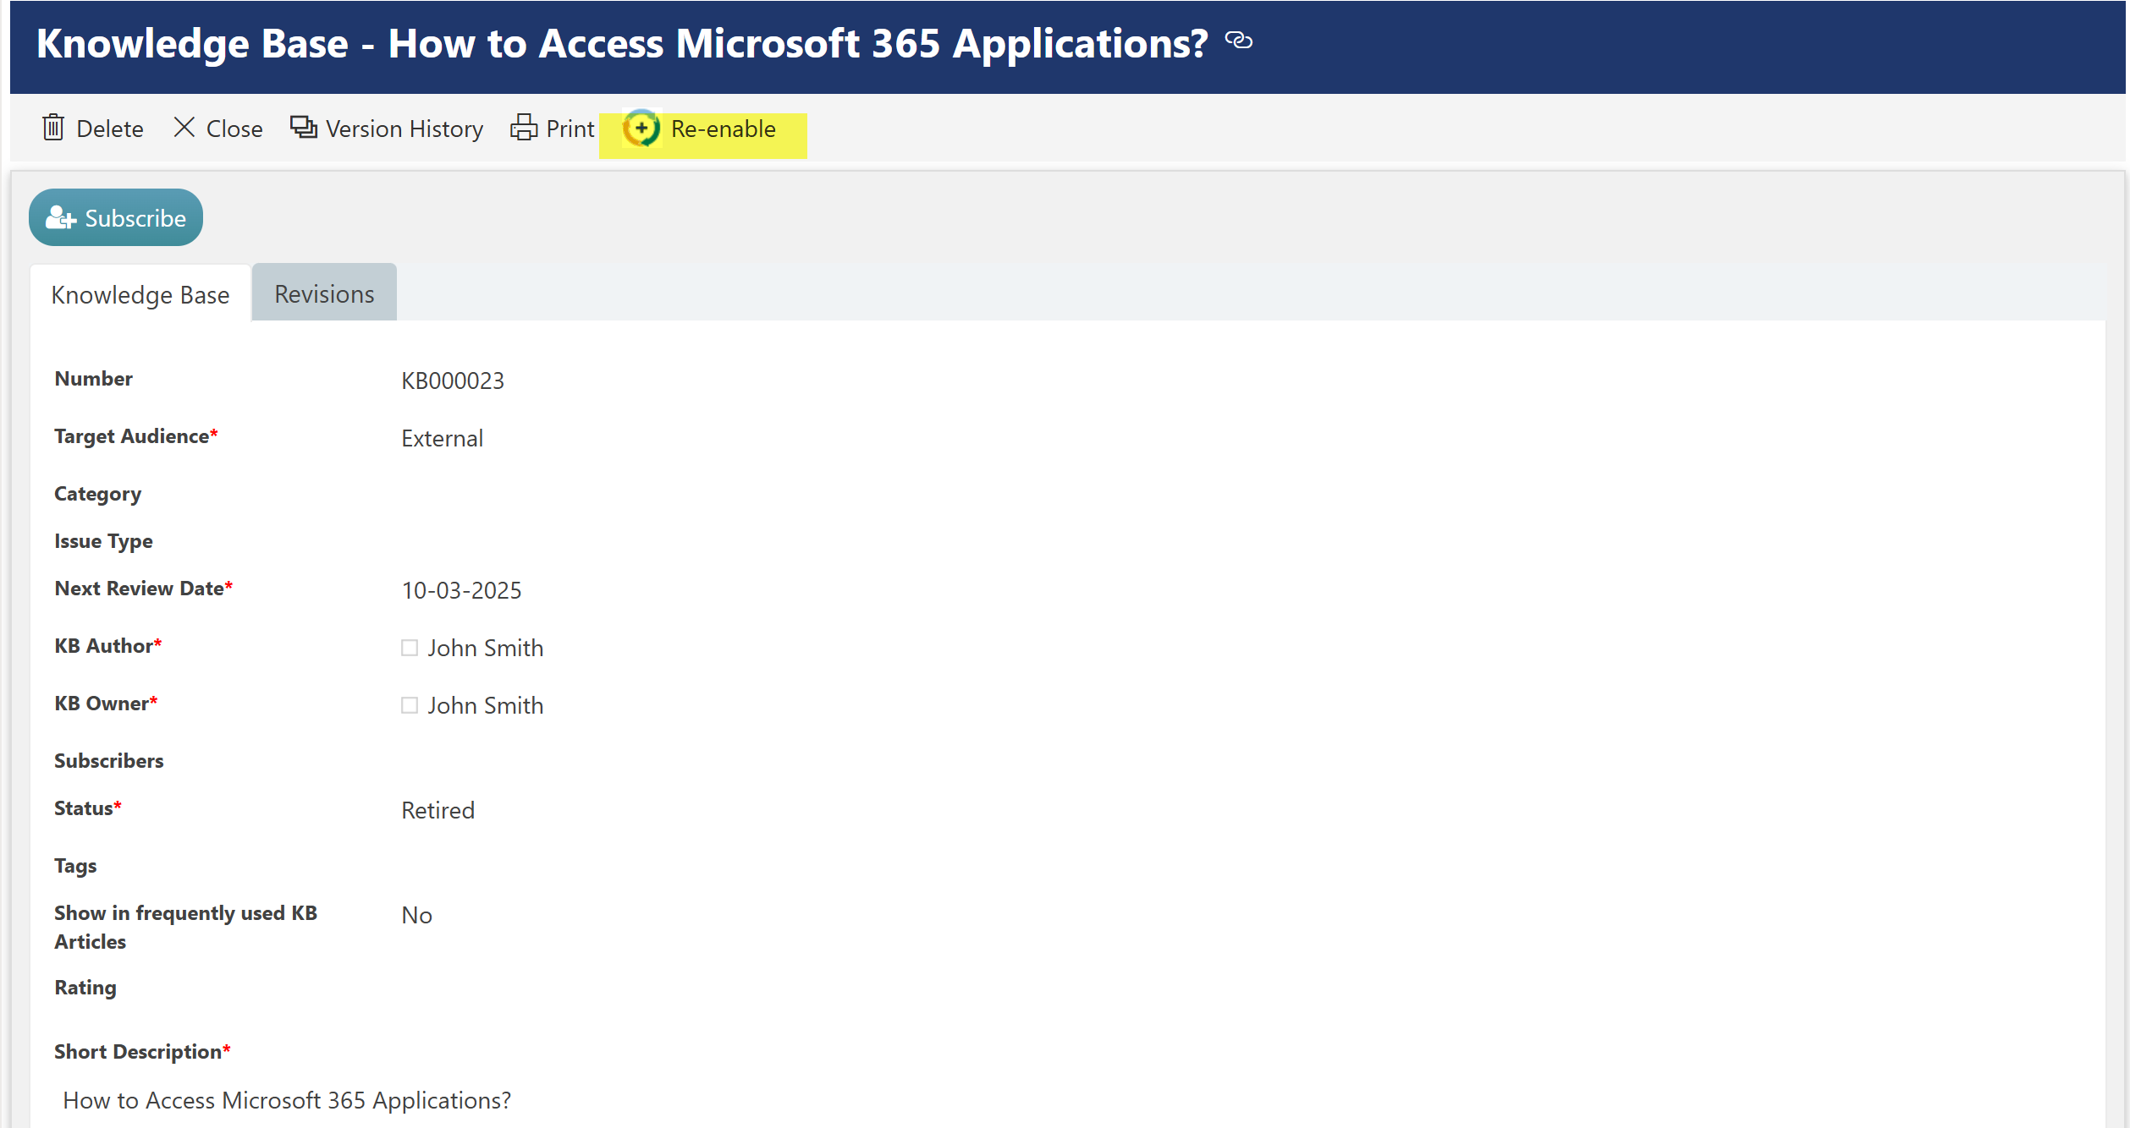2130x1128 pixels.
Task: Click the printer Print icon
Action: click(x=524, y=128)
